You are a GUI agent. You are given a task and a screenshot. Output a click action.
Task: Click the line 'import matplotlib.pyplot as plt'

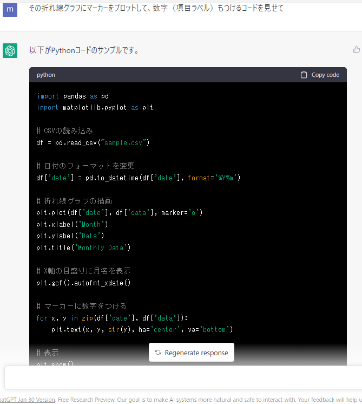pyautogui.click(x=95, y=107)
